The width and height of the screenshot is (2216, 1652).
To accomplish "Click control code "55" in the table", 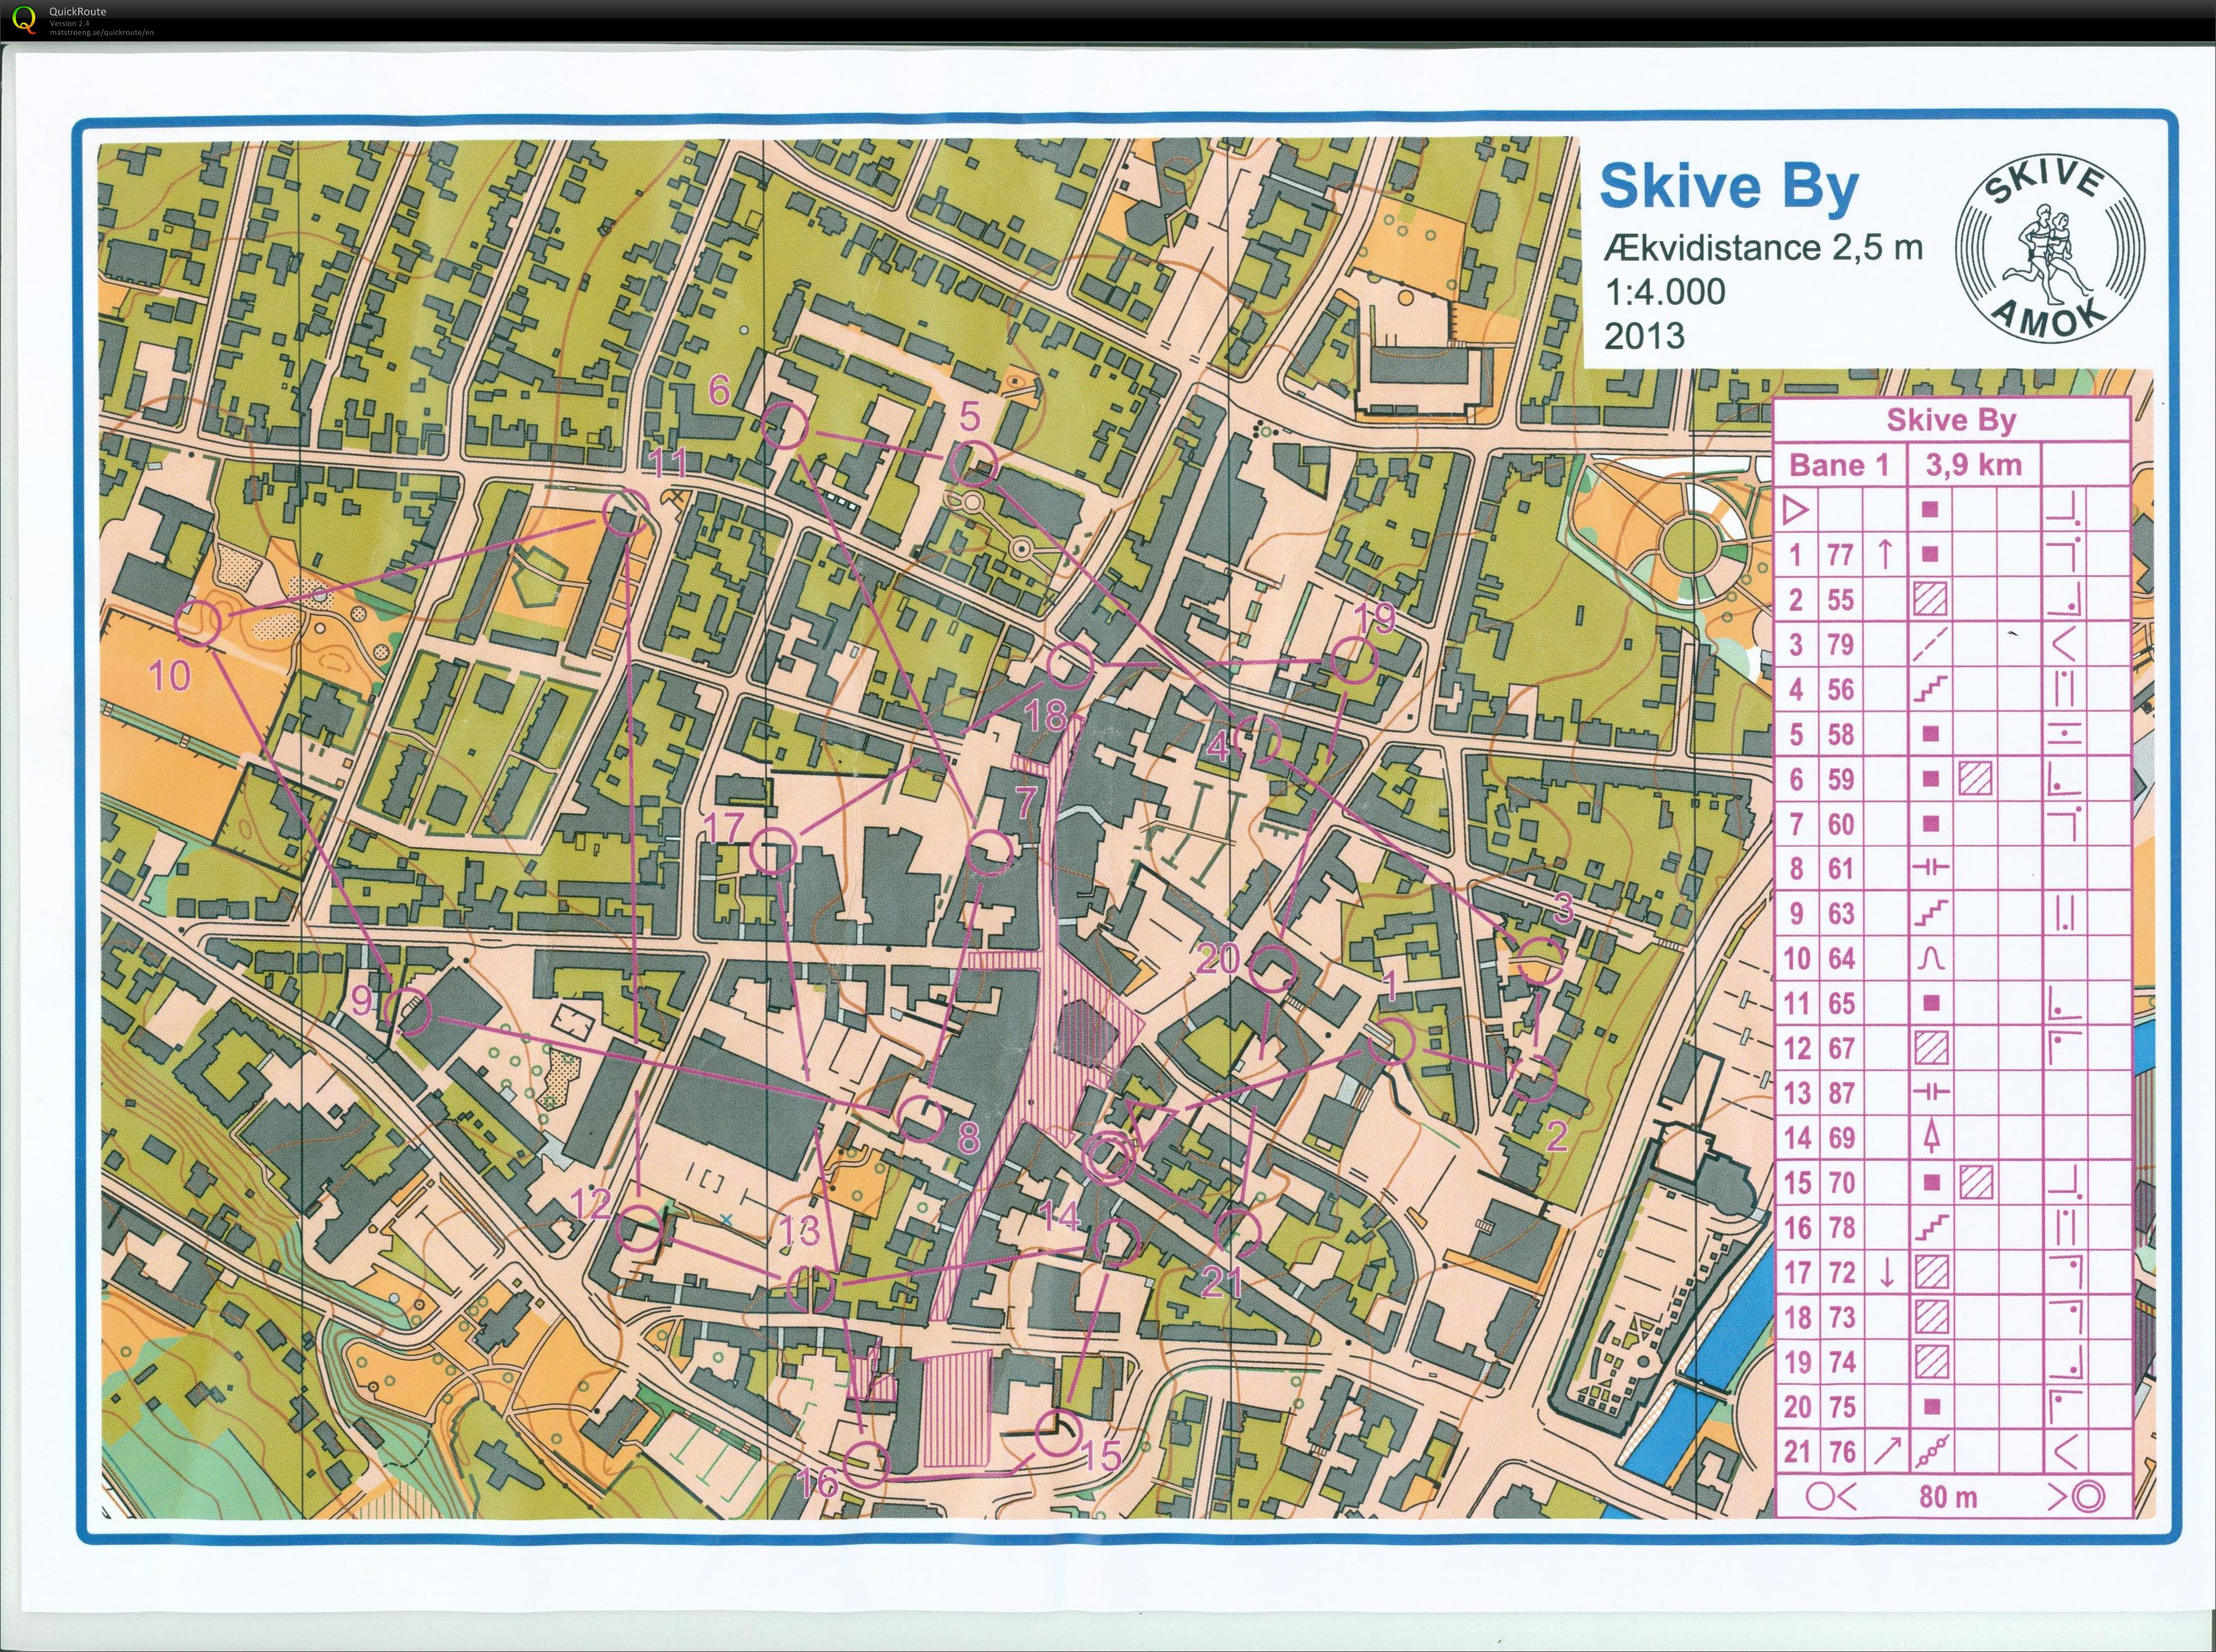I will (x=1840, y=600).
